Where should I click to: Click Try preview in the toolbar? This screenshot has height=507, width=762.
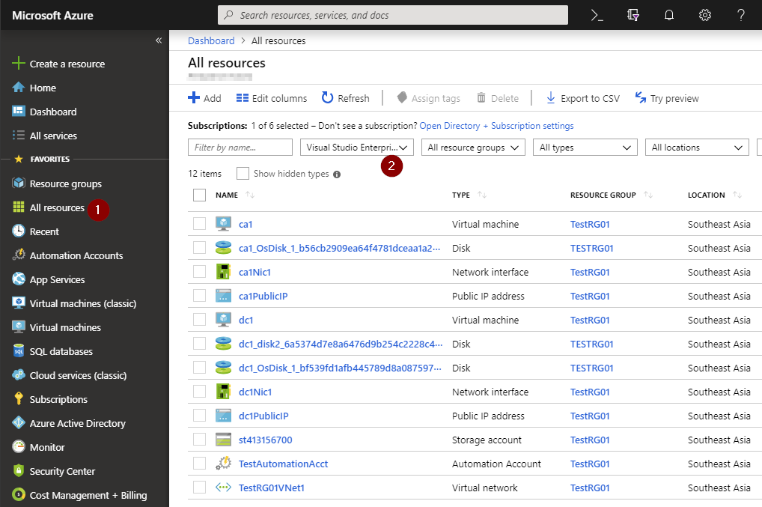coord(667,98)
